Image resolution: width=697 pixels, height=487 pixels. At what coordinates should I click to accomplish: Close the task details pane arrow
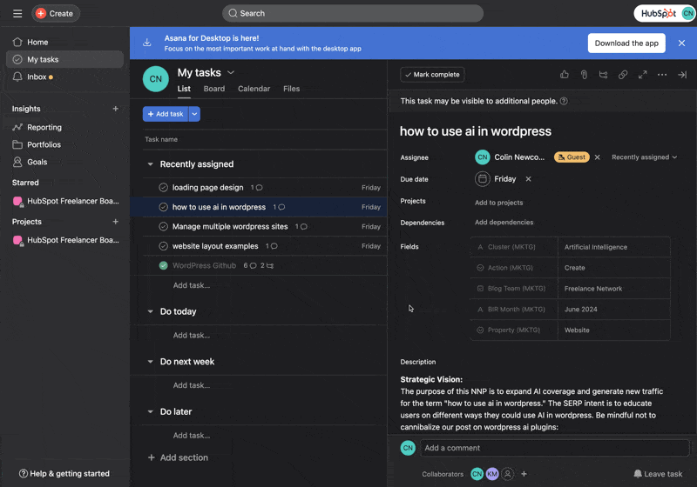click(682, 75)
